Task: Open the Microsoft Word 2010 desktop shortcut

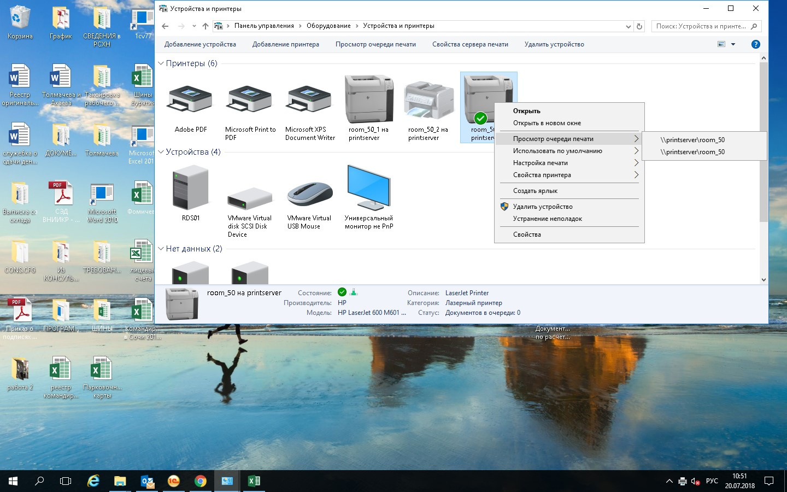Action: click(102, 203)
